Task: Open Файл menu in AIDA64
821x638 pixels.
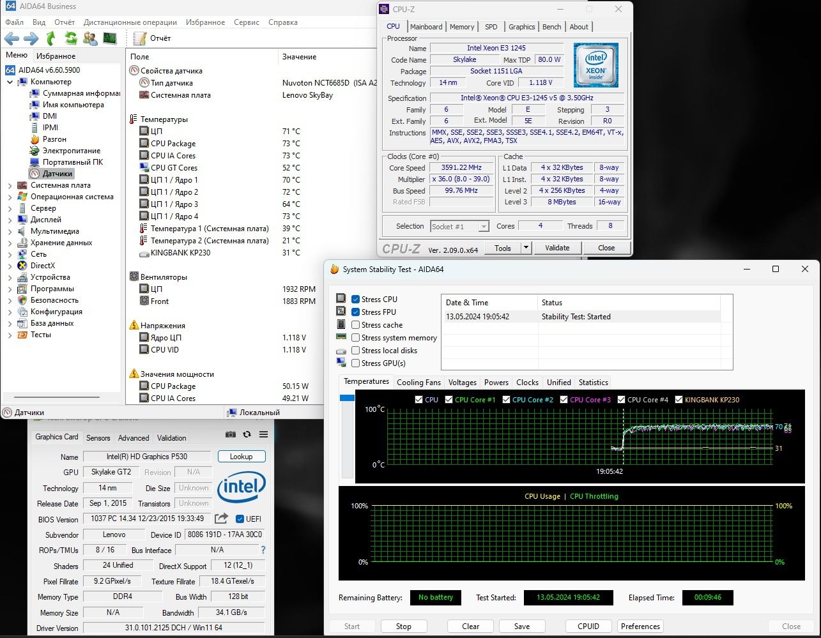Action: click(14, 22)
